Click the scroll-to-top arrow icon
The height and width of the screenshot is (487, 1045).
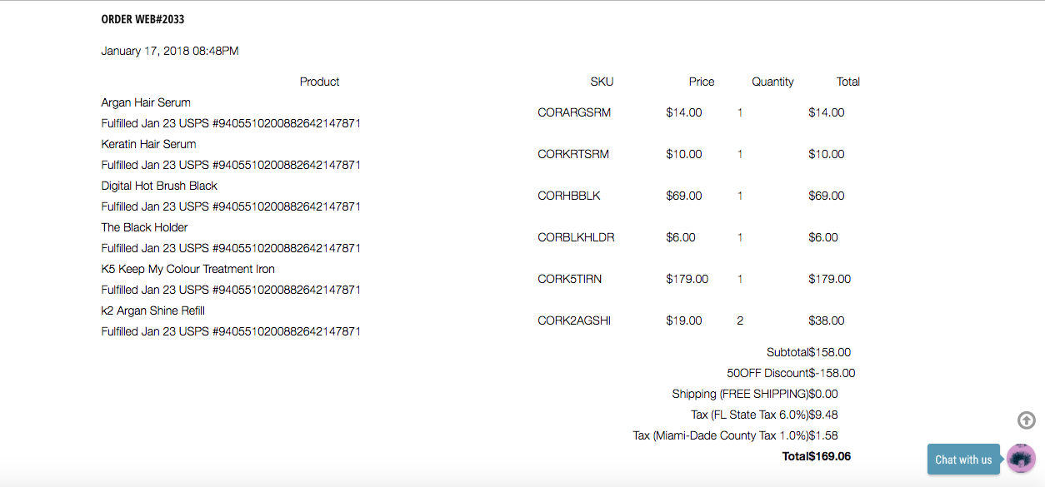[1027, 420]
